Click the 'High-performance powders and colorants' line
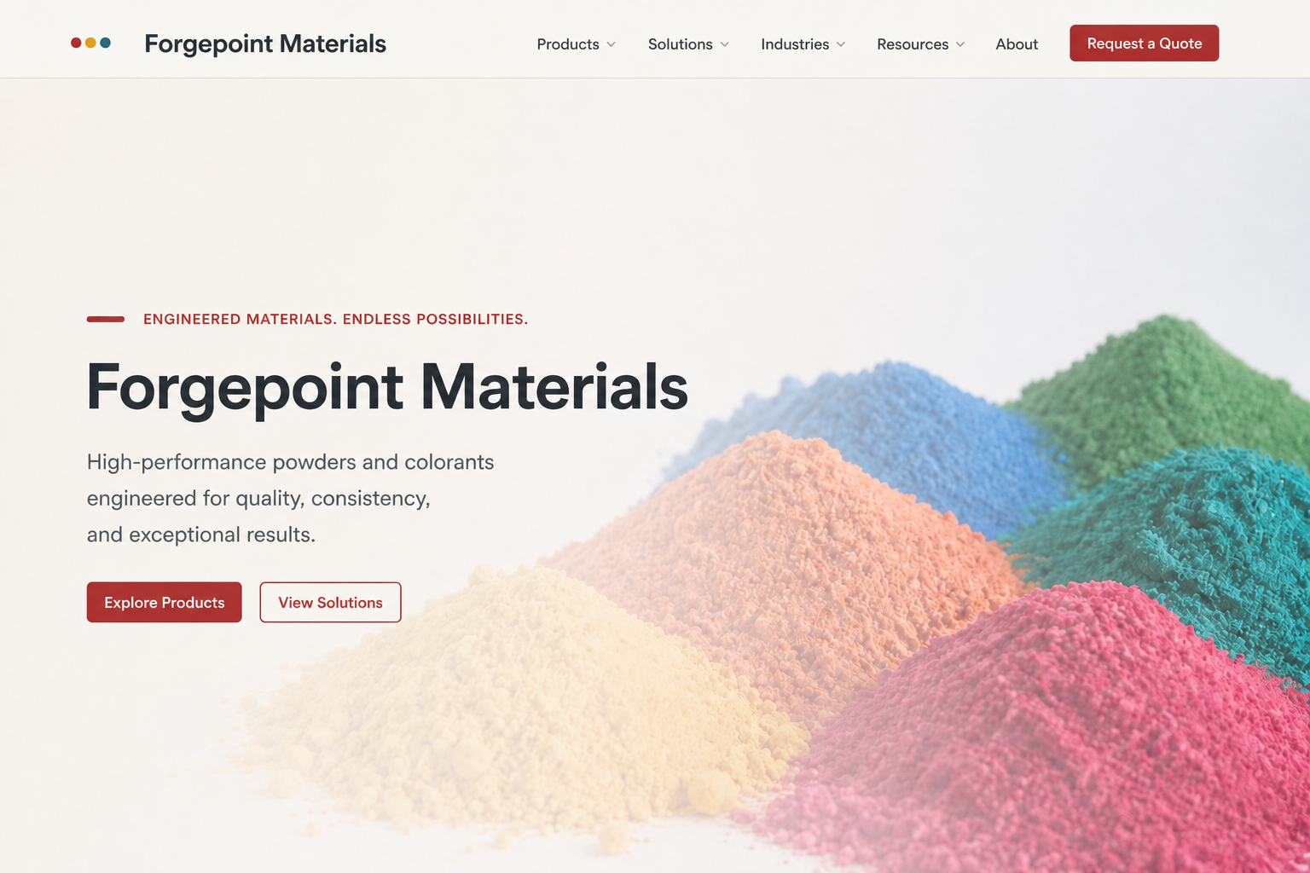1310x873 pixels. click(290, 462)
